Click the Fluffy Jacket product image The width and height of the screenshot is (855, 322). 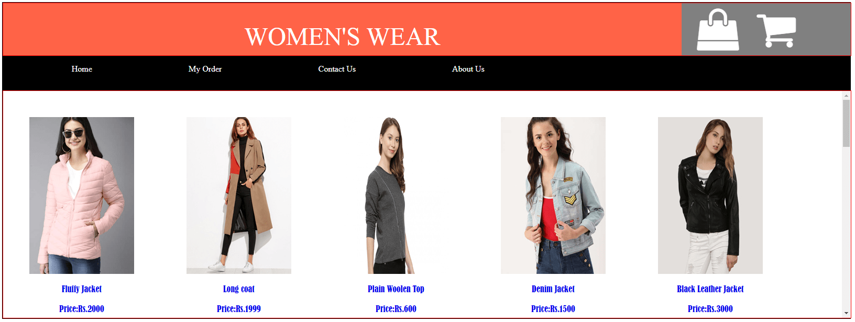tap(82, 195)
